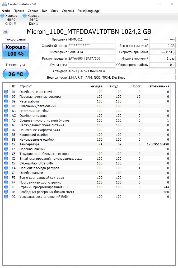This screenshot has height=268, width=178.
Task: Click the Возможности features field
Action: pos(121,77)
